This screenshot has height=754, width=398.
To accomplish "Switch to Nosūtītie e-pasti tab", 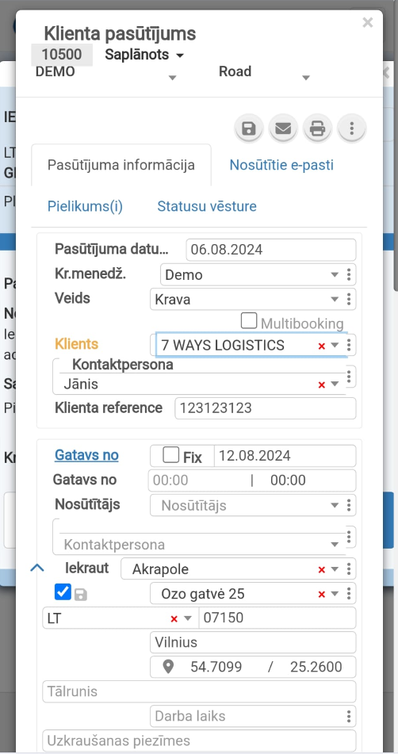I will [x=281, y=165].
